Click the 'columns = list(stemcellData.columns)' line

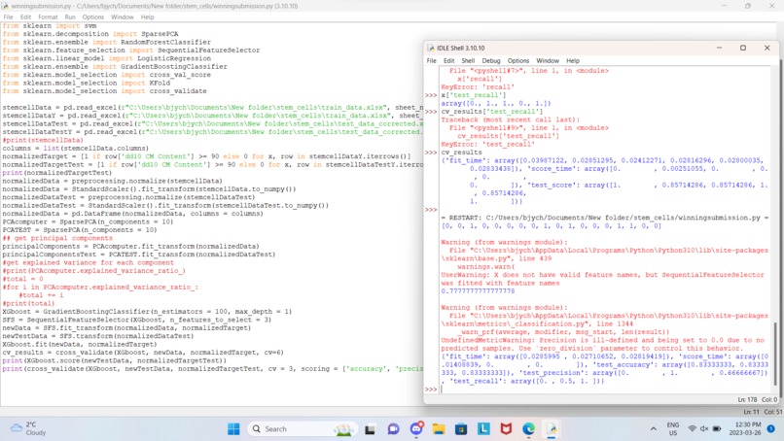(76, 149)
